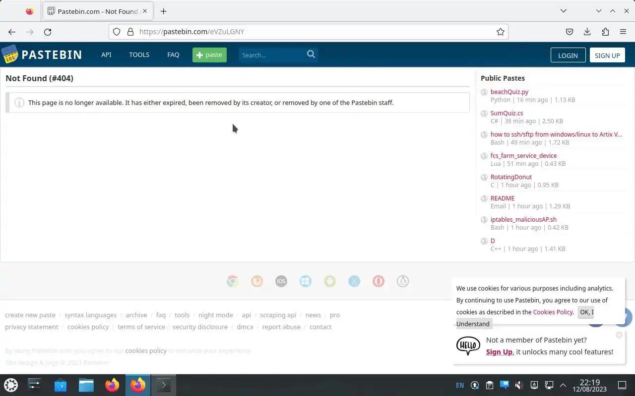Go back using the browser back arrow
Screen dimensions: 635x396
[x=12, y=32]
